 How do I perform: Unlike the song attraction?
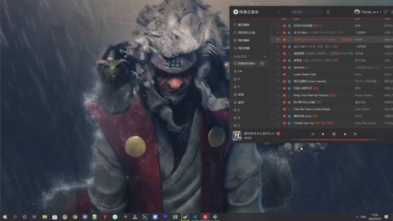[284, 68]
